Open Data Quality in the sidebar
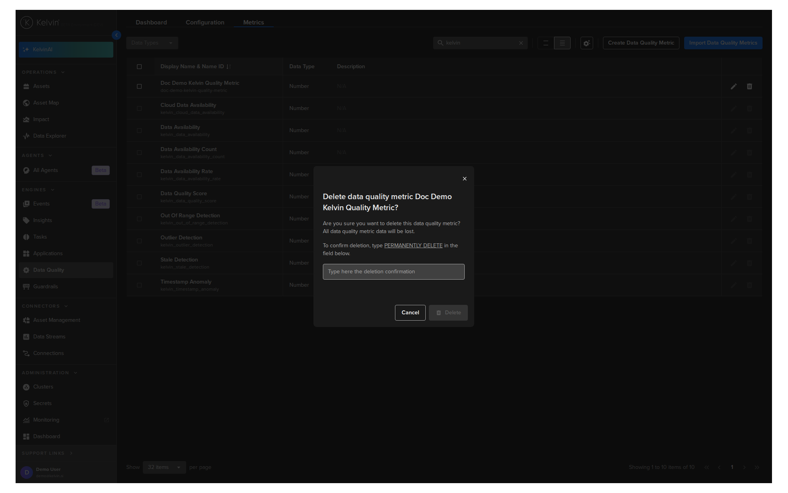This screenshot has width=788, height=493. pos(66,270)
